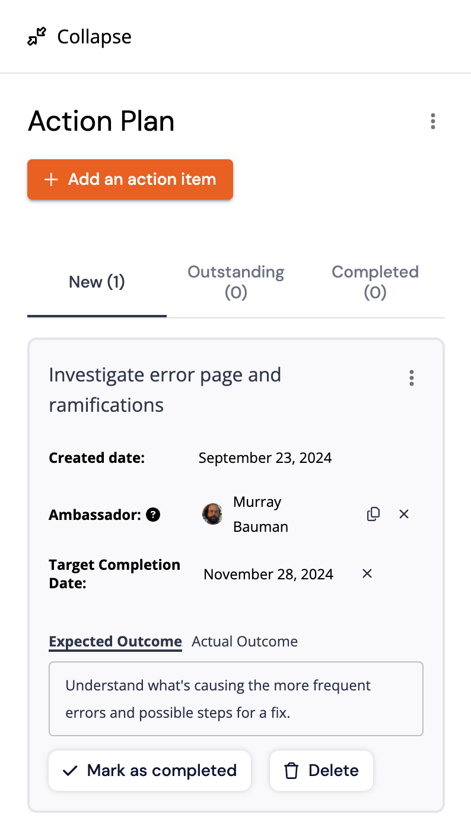
Task: Remove ambassador Murray Bauman with X
Action: (404, 514)
